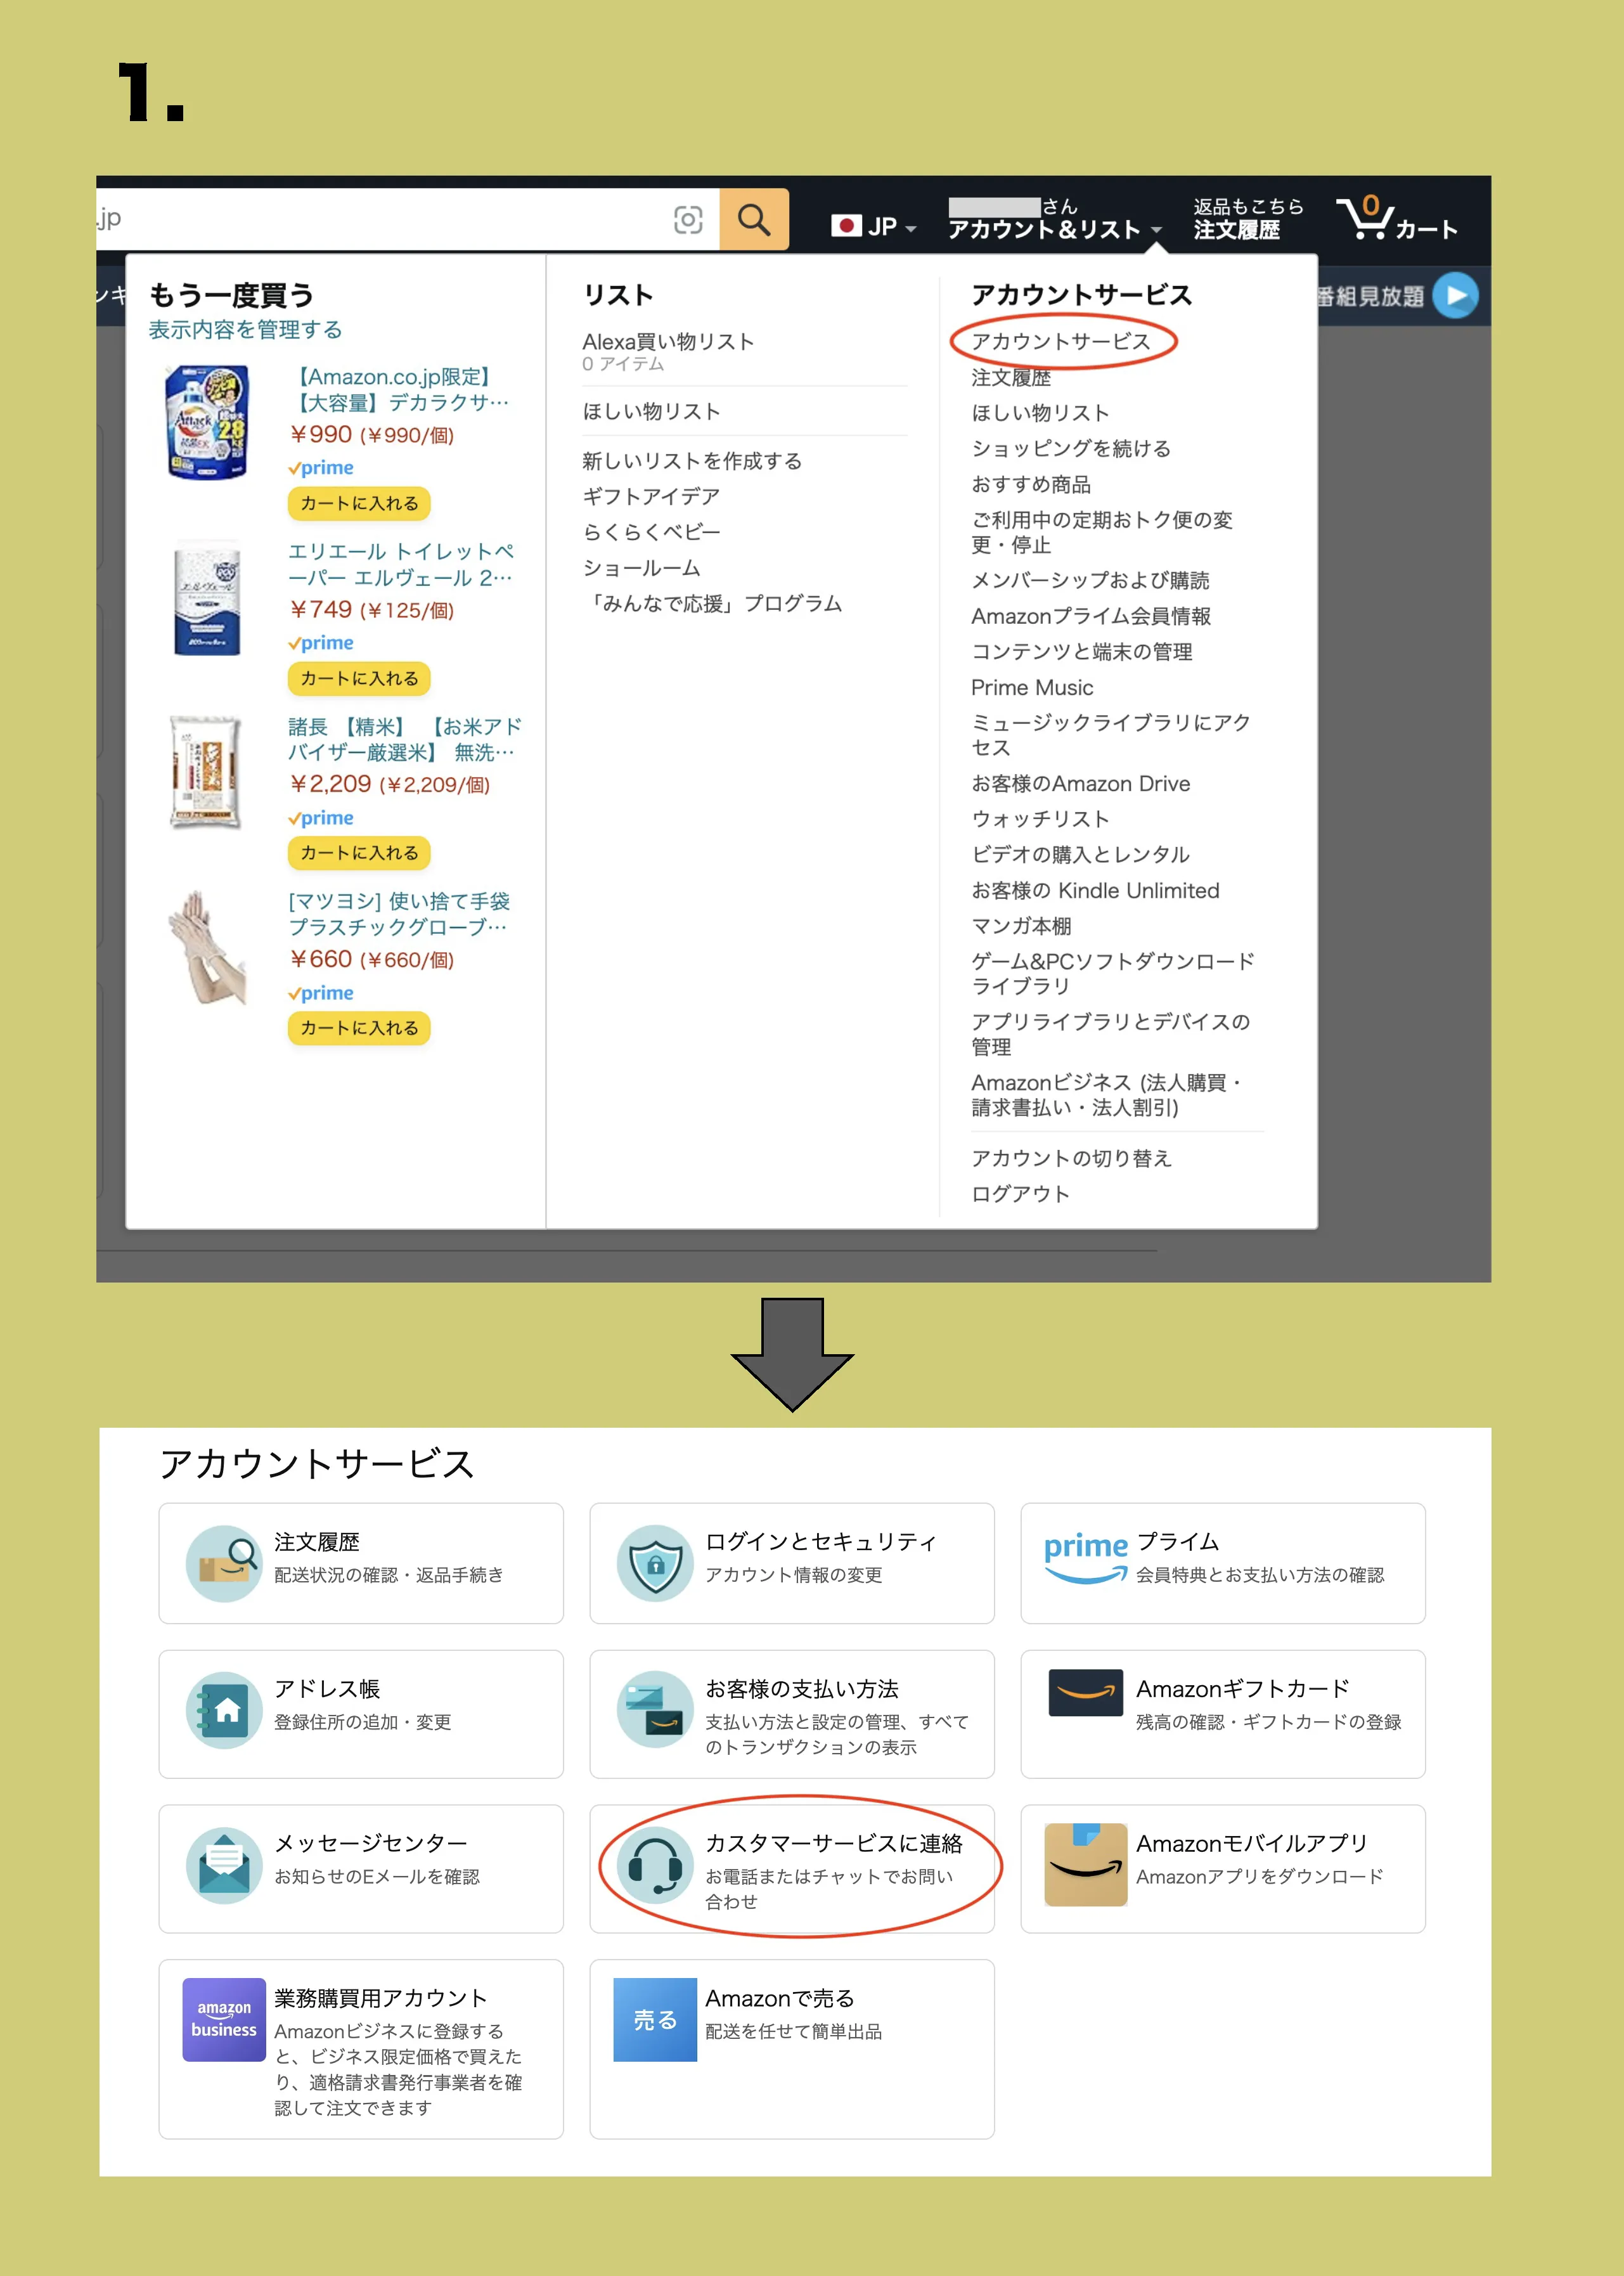Open Amazonで売る card title
Image resolution: width=1624 pixels, height=2276 pixels.
(x=779, y=1998)
